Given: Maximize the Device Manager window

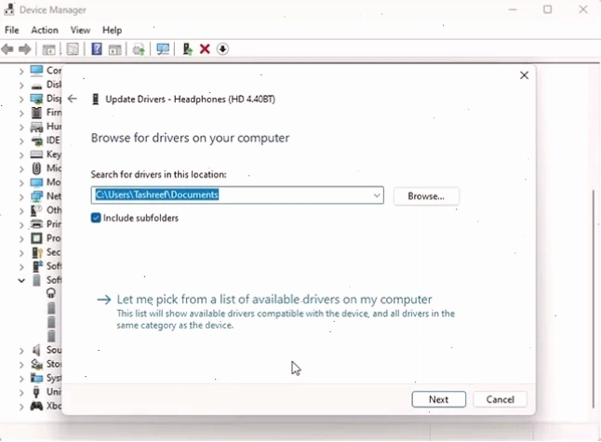Looking at the screenshot, I should click(547, 9).
